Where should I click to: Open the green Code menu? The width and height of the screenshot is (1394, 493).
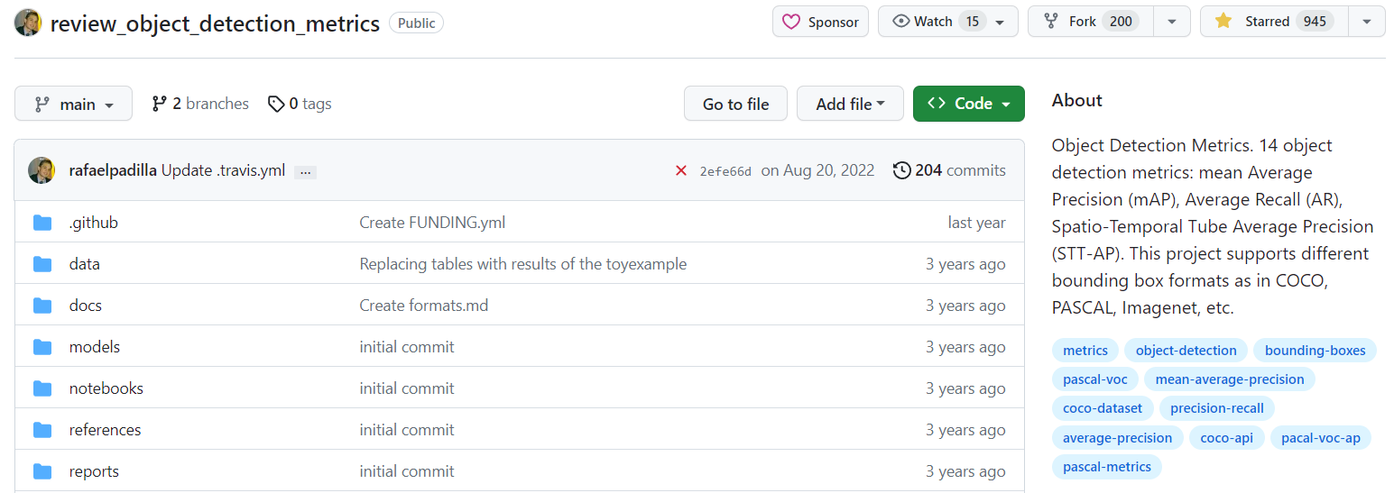tap(968, 104)
